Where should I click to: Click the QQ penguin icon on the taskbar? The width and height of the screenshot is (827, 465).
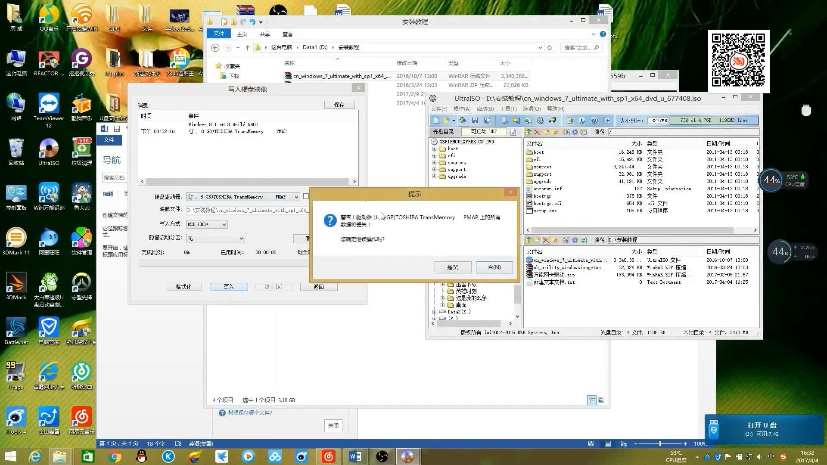[x=141, y=456]
